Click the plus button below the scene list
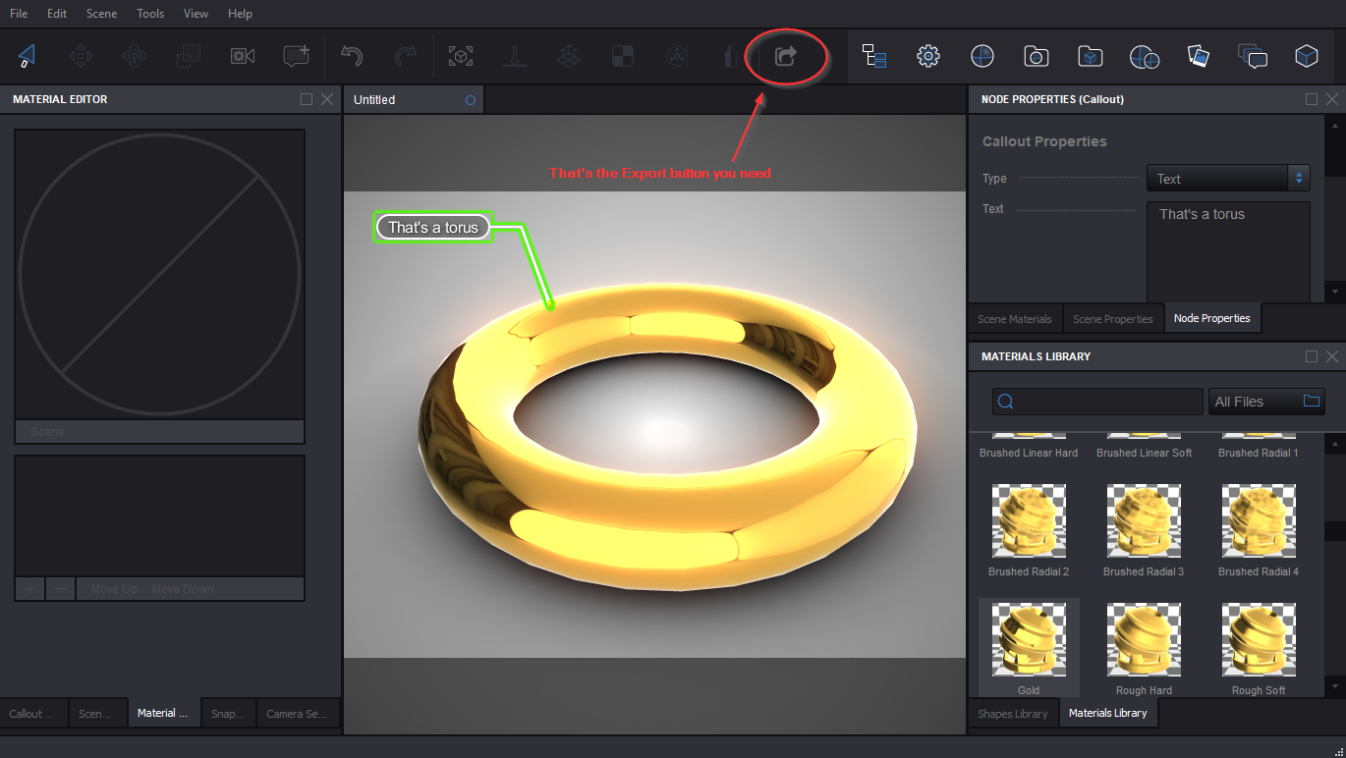The height and width of the screenshot is (758, 1346). [x=29, y=588]
